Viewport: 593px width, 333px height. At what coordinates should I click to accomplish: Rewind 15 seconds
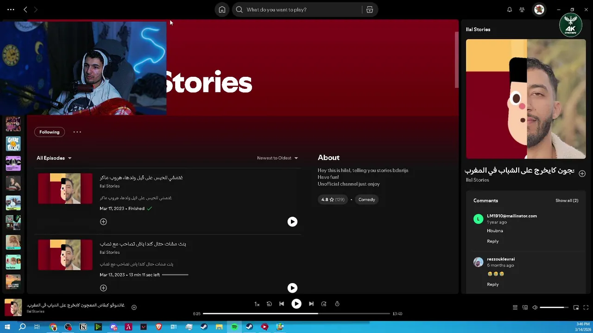[x=269, y=304]
